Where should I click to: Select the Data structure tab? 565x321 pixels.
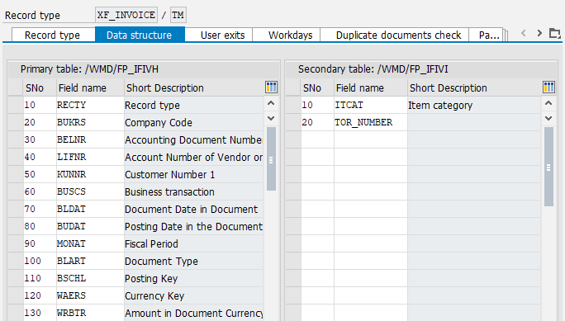click(140, 35)
